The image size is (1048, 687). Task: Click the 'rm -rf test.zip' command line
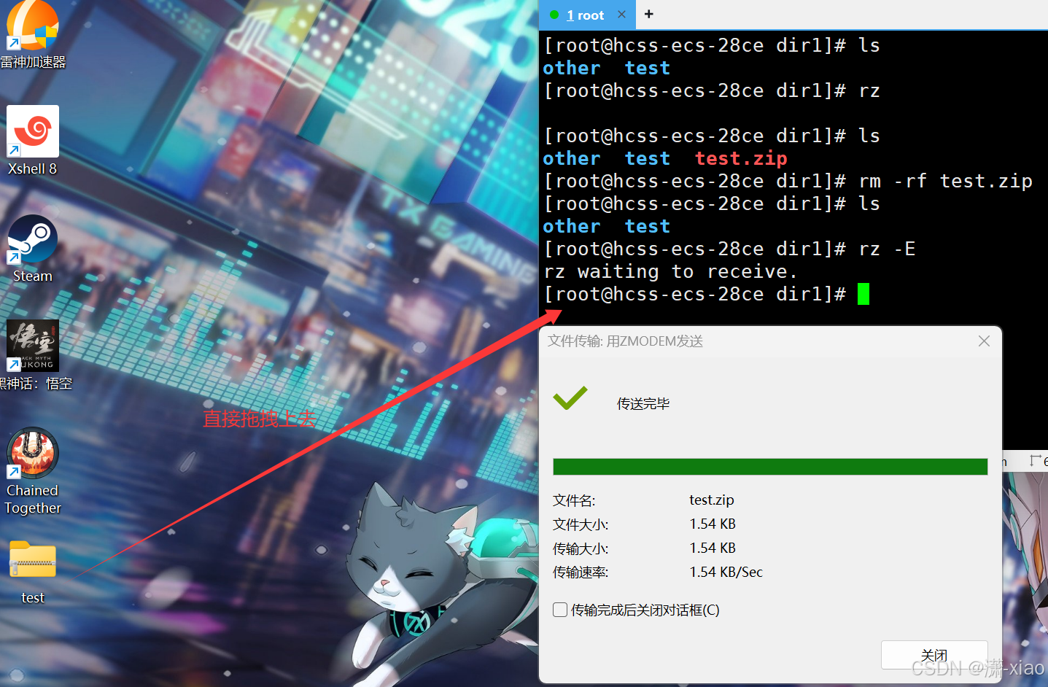[x=946, y=181]
